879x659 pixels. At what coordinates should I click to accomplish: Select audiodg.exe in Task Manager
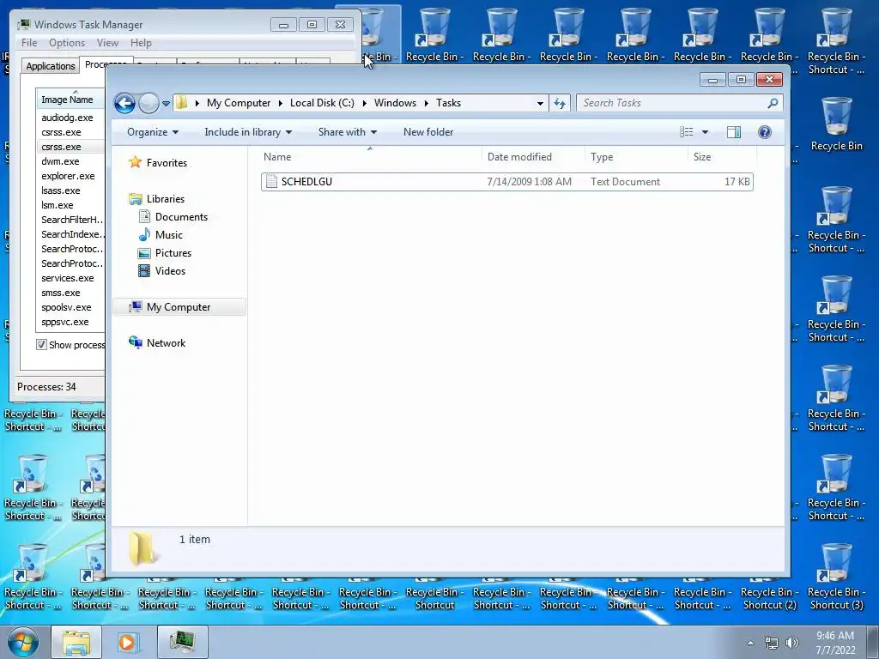pos(67,118)
